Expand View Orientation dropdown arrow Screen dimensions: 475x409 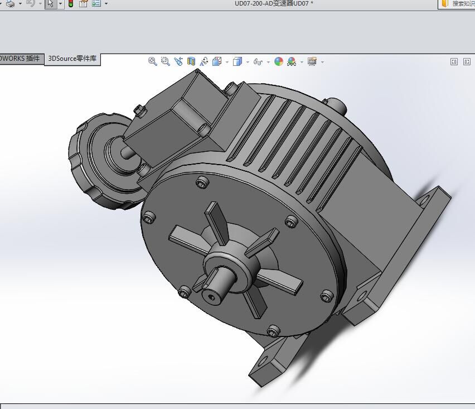tap(227, 62)
